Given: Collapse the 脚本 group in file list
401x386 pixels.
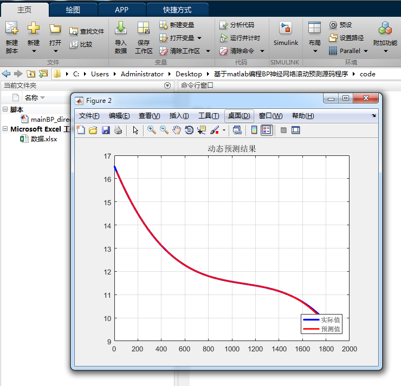Looking at the screenshot, I should click(5, 109).
